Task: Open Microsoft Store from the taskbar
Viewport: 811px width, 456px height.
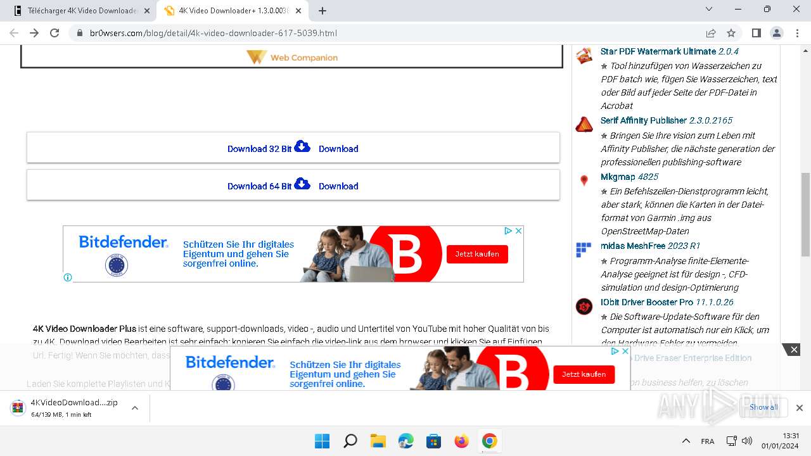Action: [434, 441]
